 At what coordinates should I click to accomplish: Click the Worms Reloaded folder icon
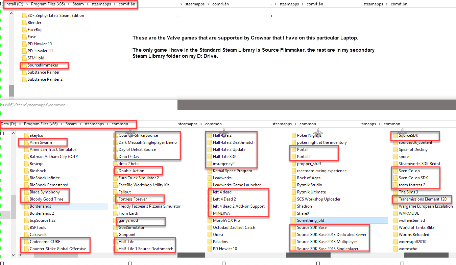click(395, 235)
